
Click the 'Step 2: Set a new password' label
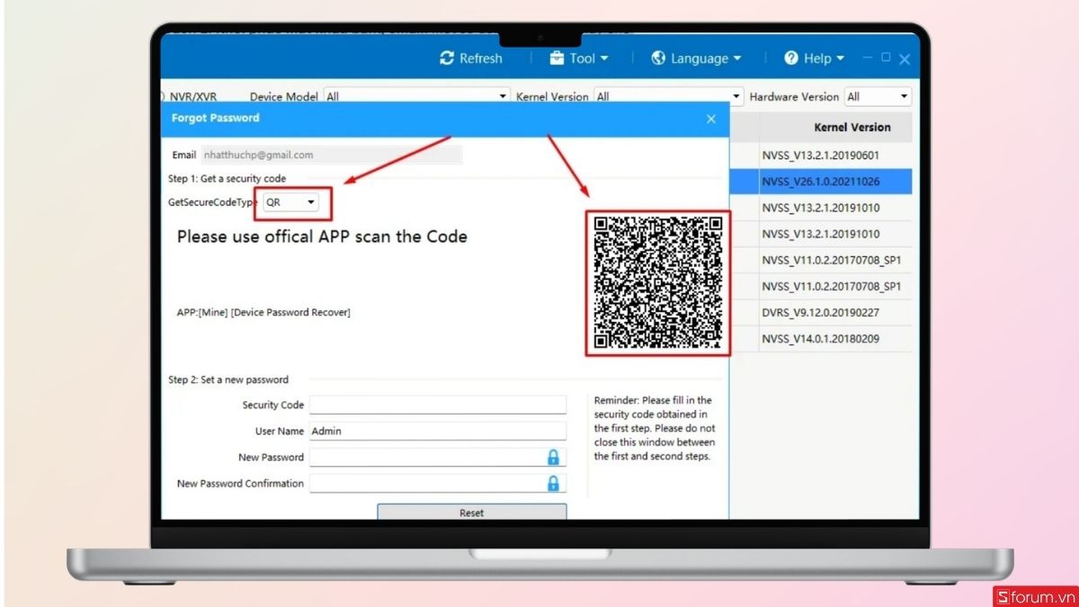pos(228,379)
